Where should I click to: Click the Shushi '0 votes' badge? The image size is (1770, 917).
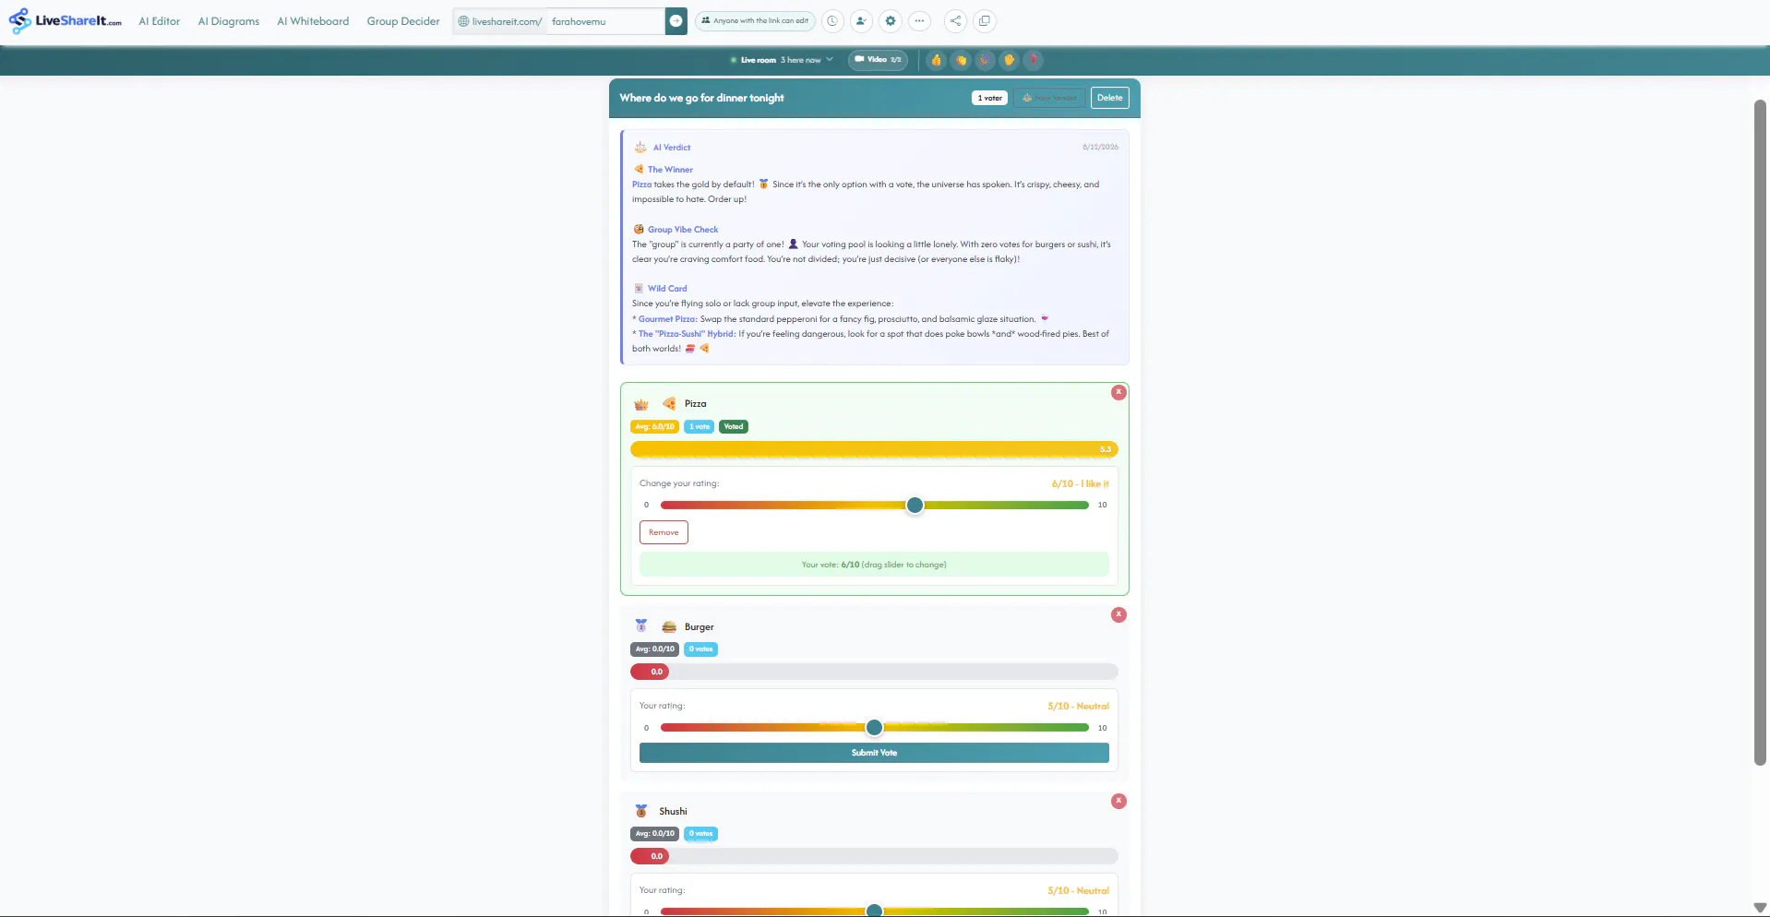(x=701, y=834)
